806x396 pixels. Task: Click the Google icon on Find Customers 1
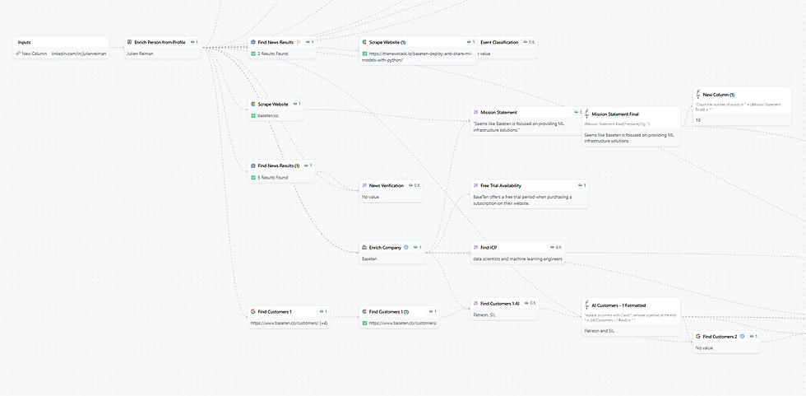click(x=253, y=312)
